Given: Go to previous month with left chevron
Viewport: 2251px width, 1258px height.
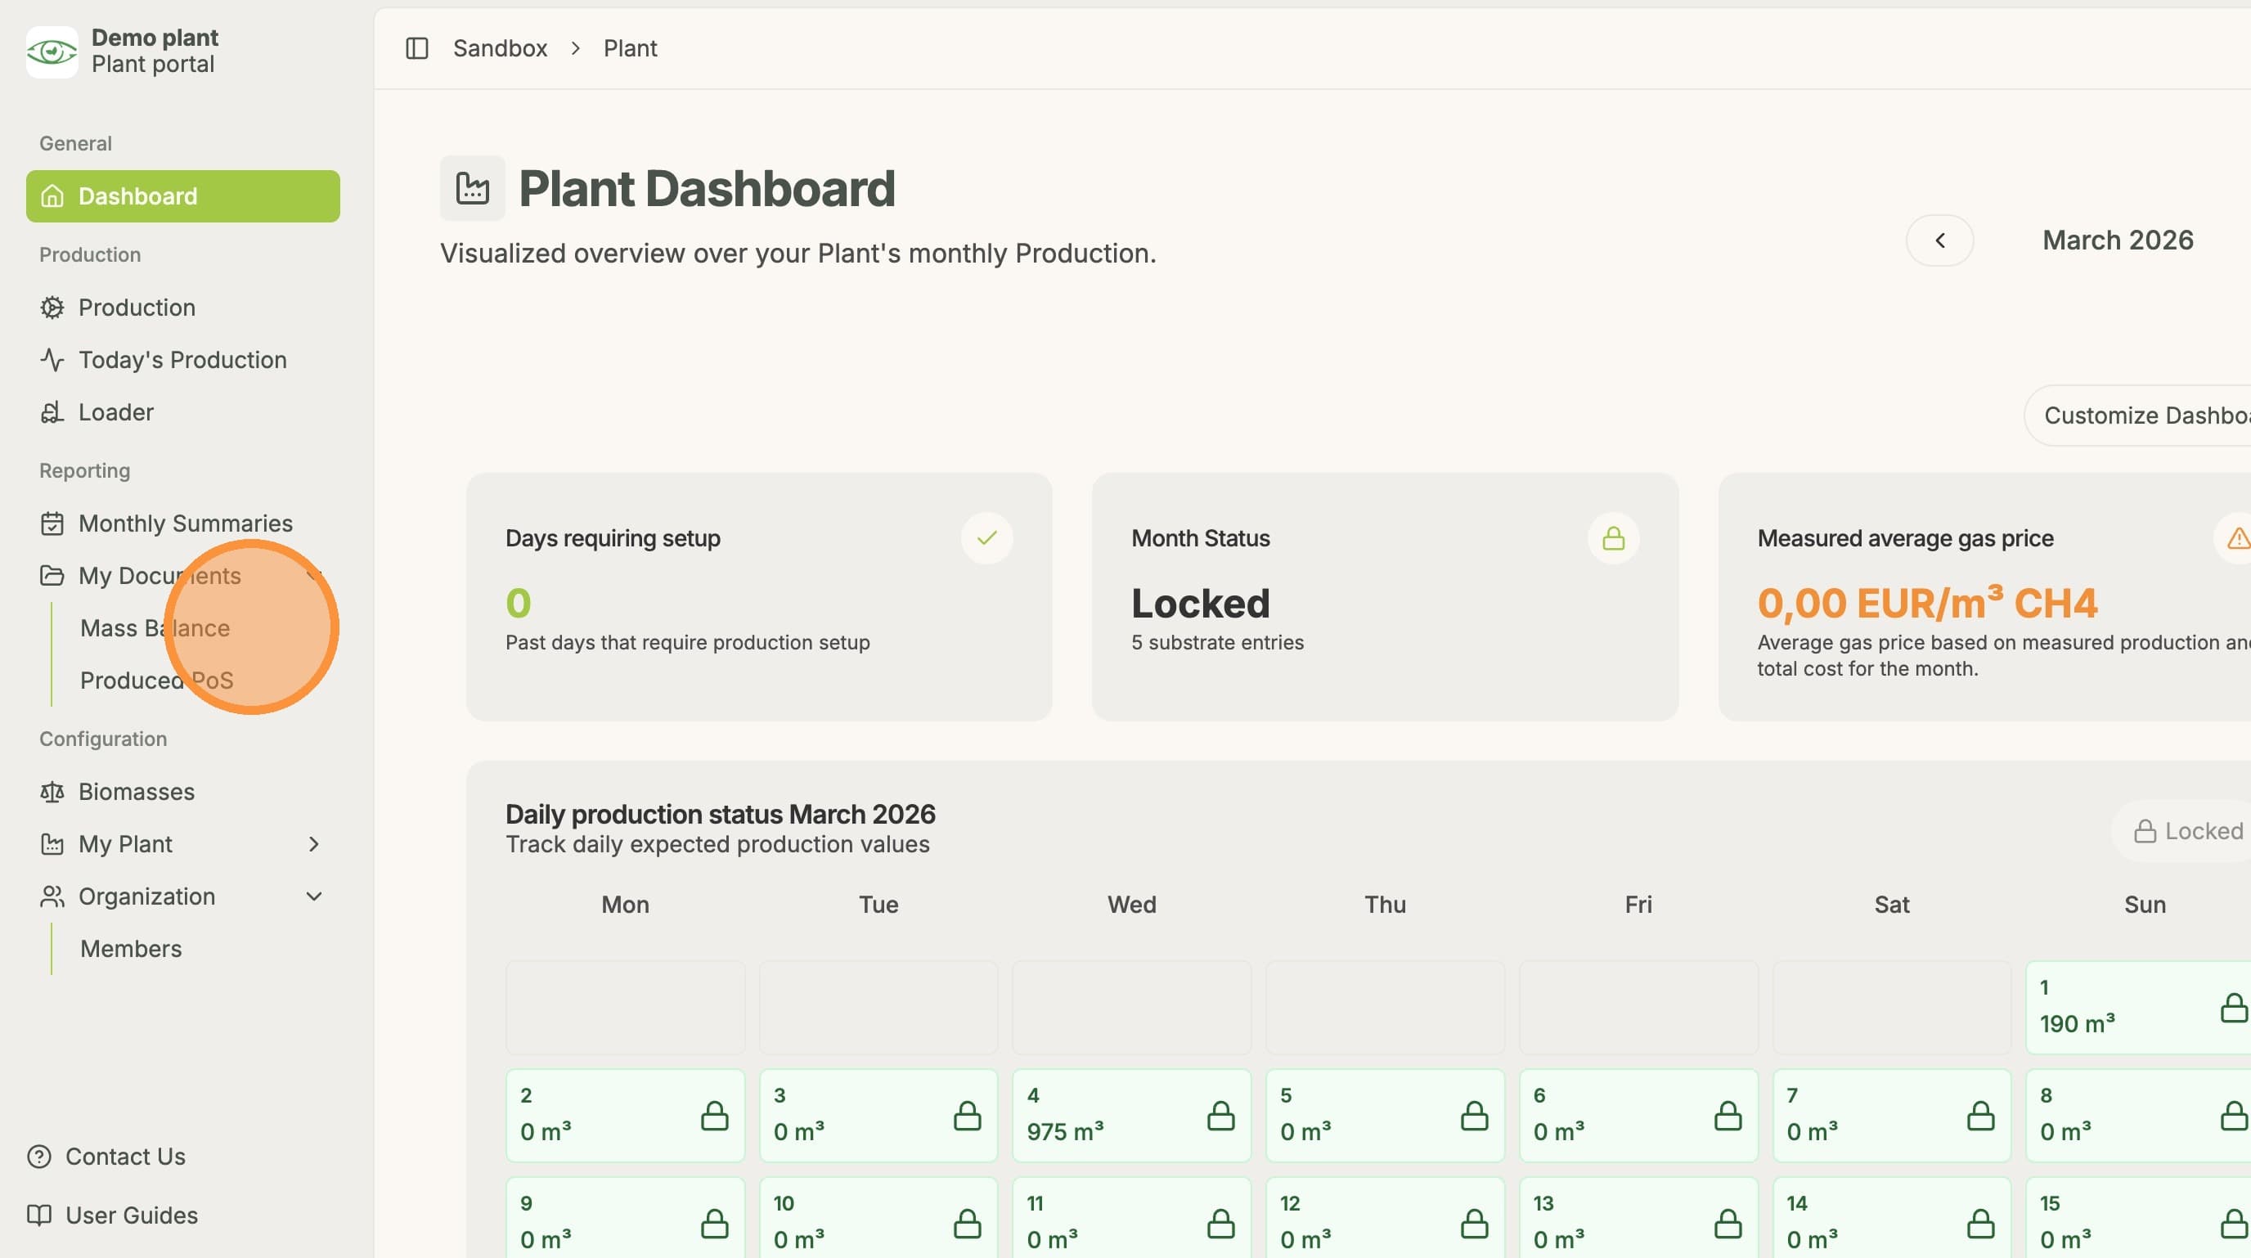Looking at the screenshot, I should click(x=1940, y=240).
